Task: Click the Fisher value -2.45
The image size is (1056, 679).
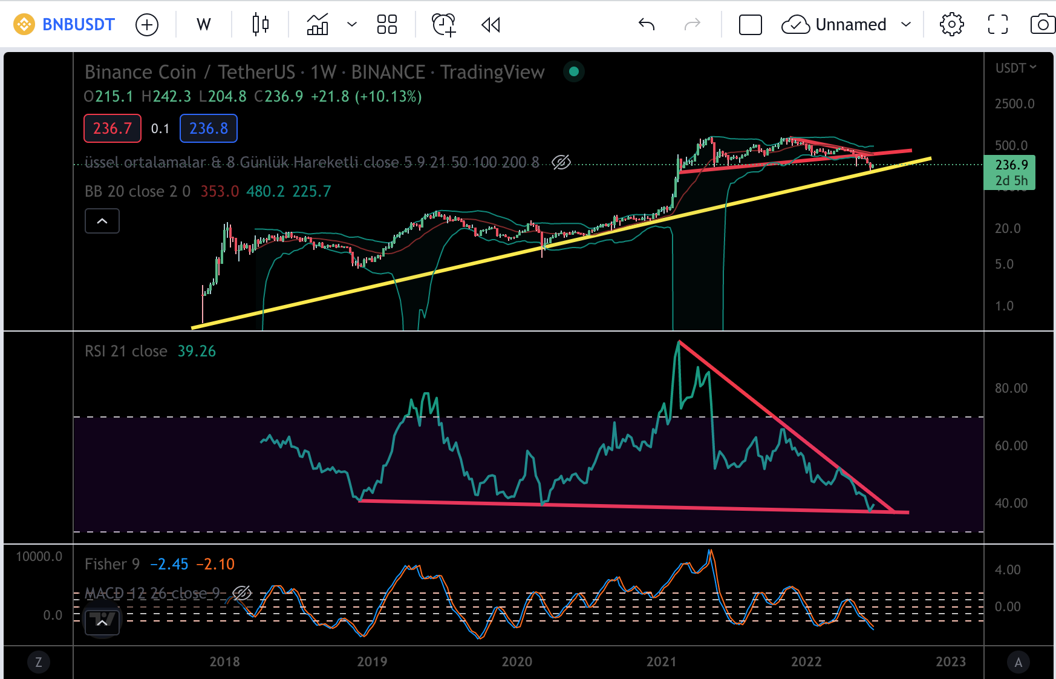Action: tap(169, 564)
